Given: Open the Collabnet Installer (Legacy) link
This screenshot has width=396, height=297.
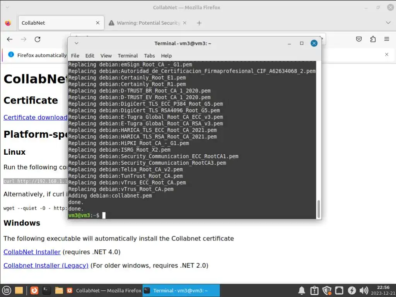Looking at the screenshot, I should tap(46, 265).
